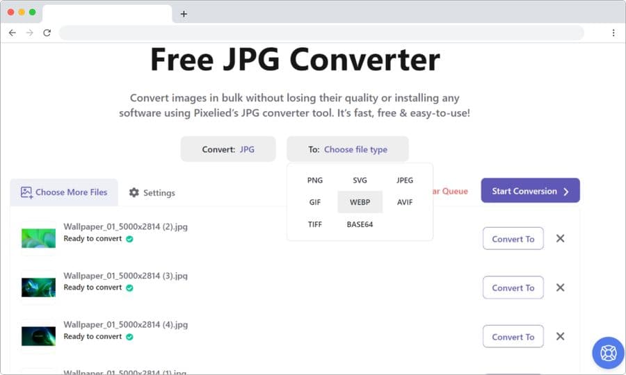Pick AVIF from the format menu
The height and width of the screenshot is (375, 626).
405,202
